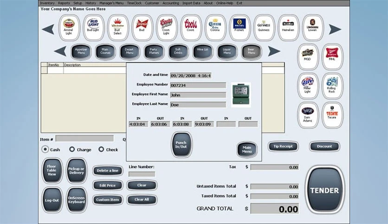
Task: Select the Bud Light beer icon
Action: point(93,27)
